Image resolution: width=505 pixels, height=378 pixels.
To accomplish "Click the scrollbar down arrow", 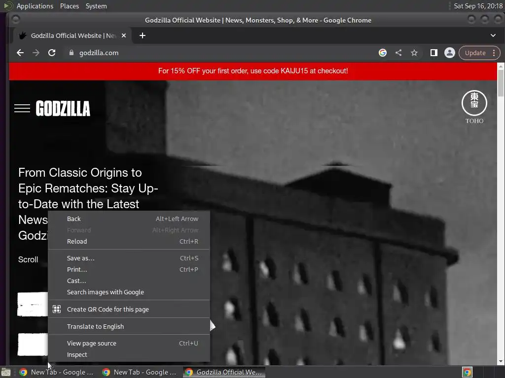I will pyautogui.click(x=501, y=362).
